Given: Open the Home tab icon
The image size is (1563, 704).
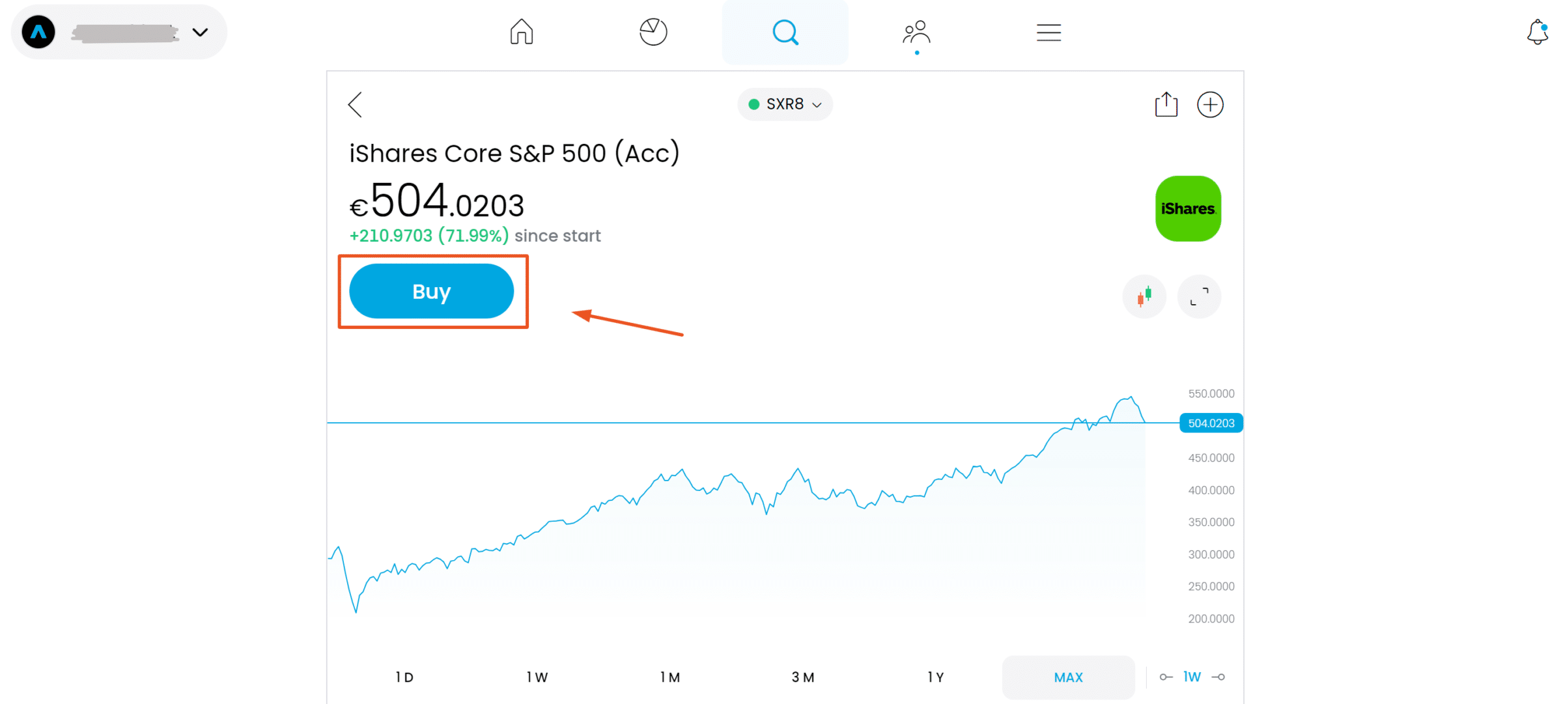Looking at the screenshot, I should pyautogui.click(x=522, y=32).
